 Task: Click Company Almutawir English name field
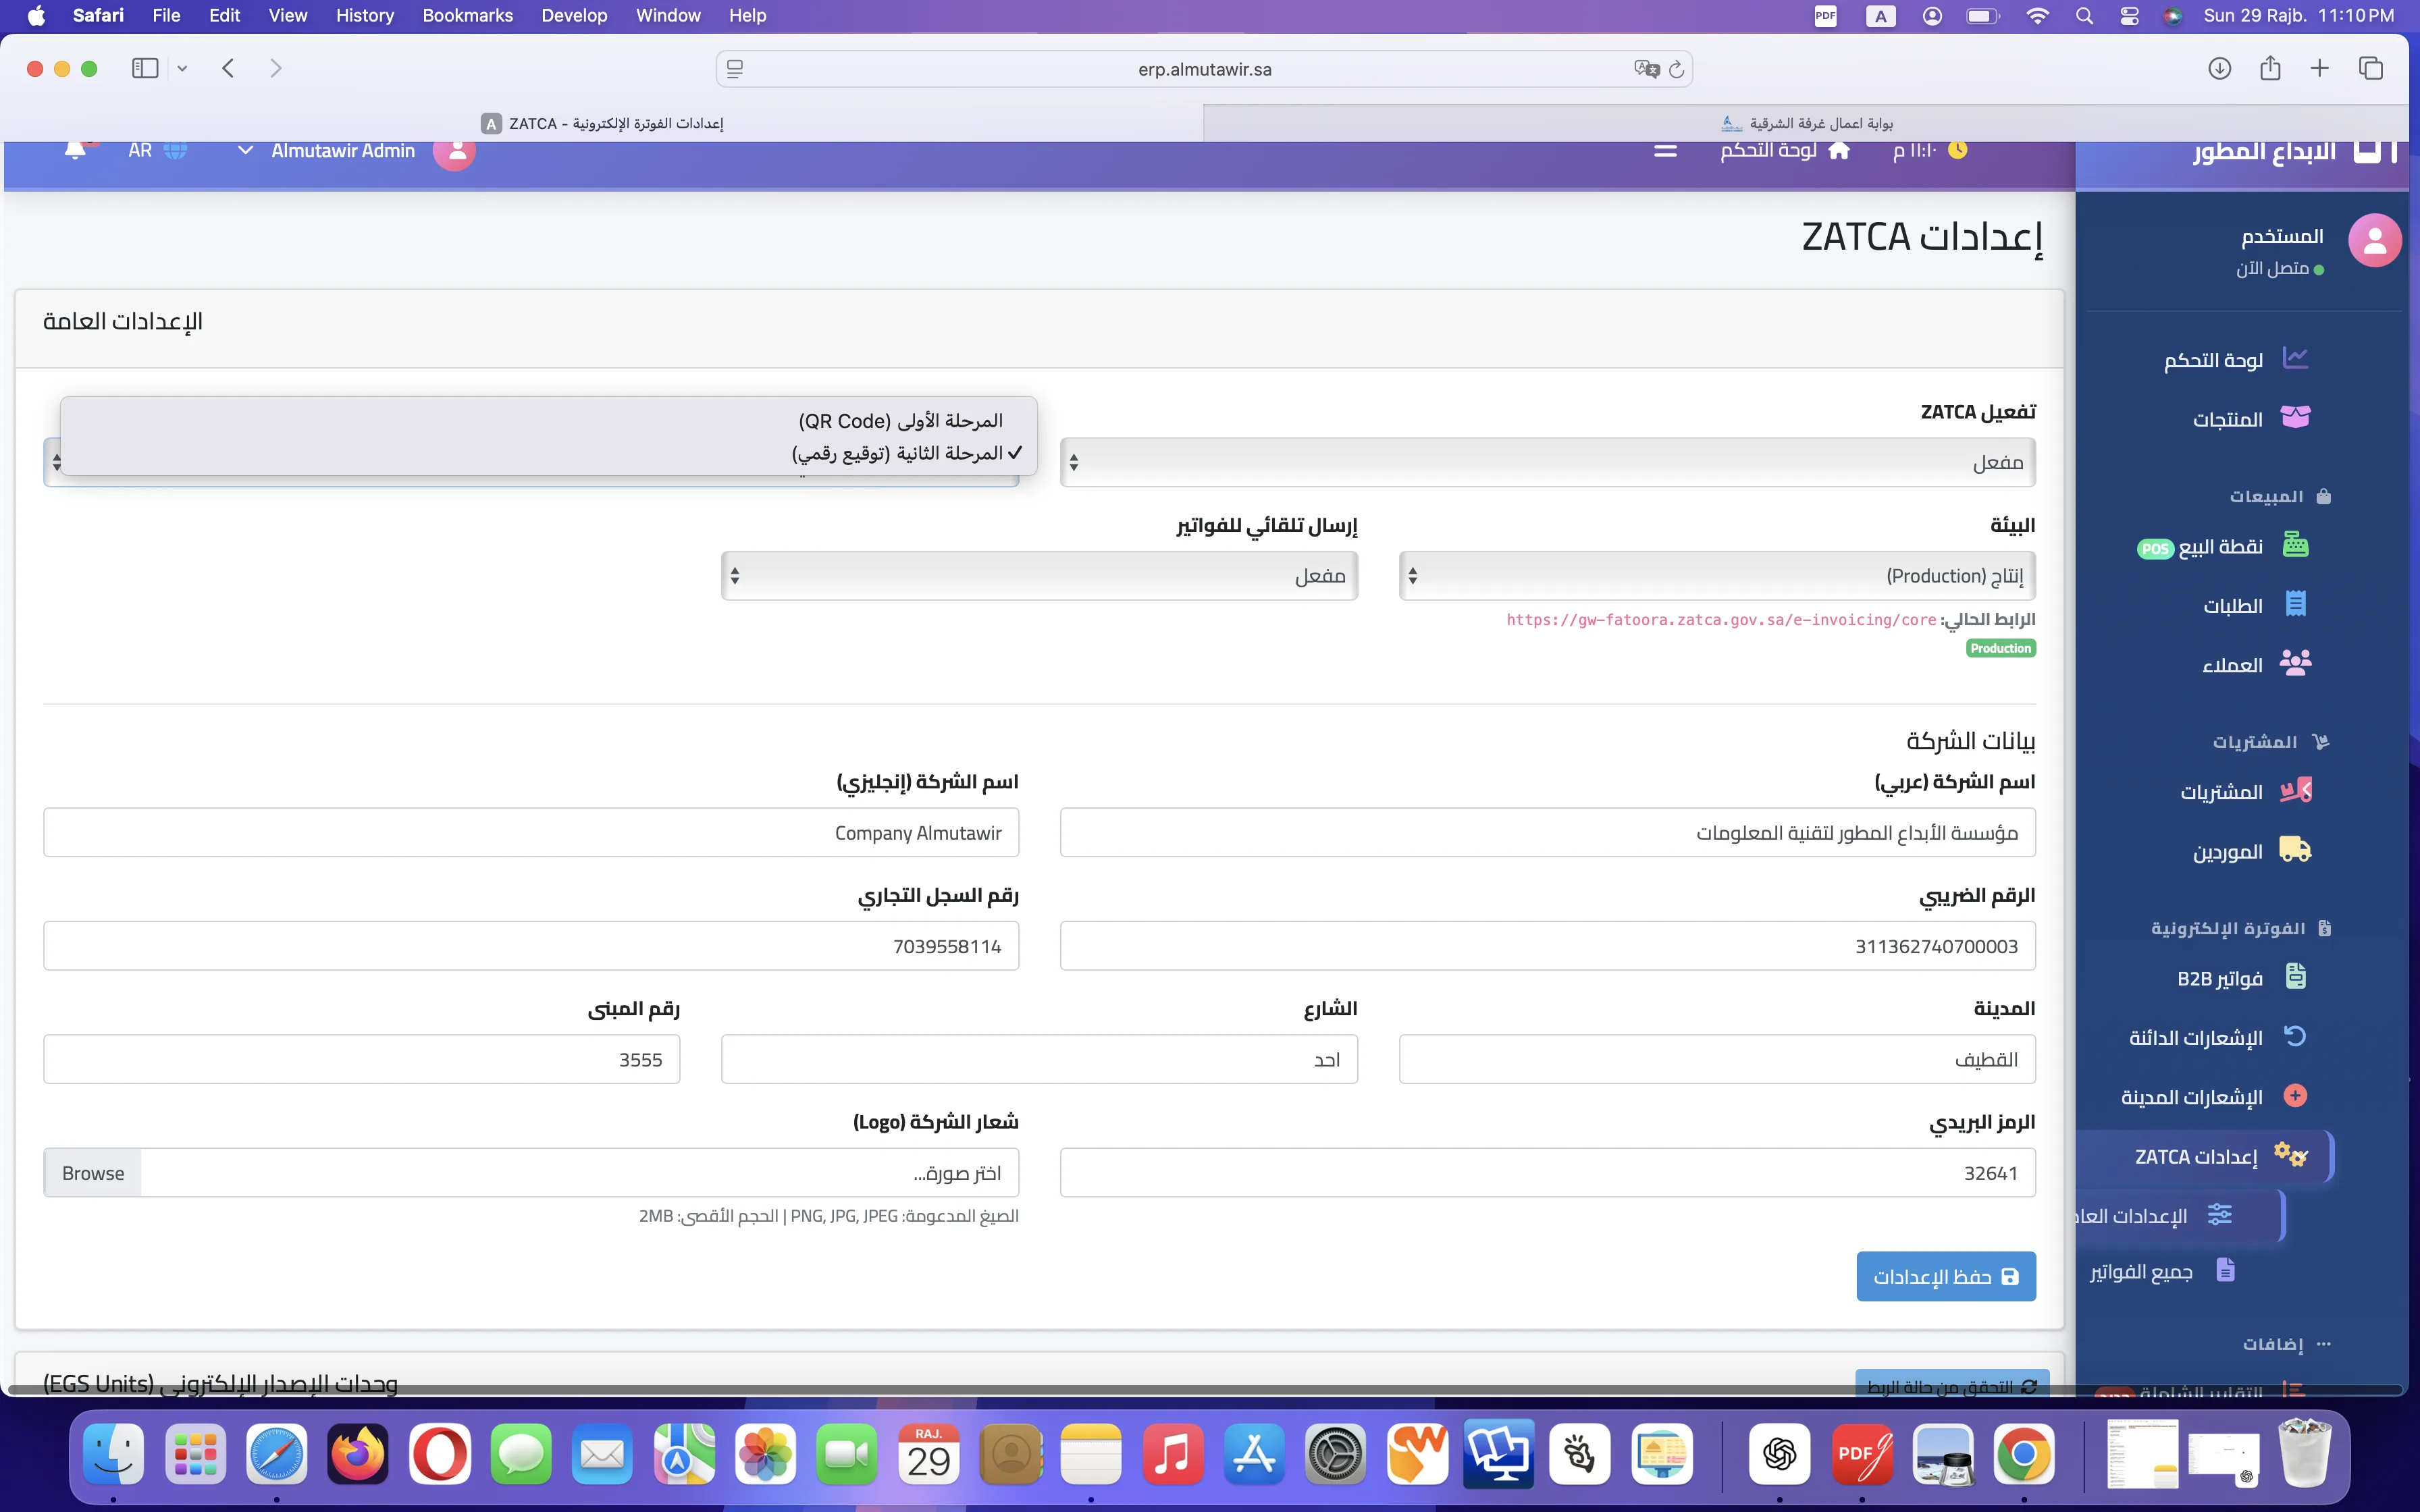pyautogui.click(x=531, y=833)
